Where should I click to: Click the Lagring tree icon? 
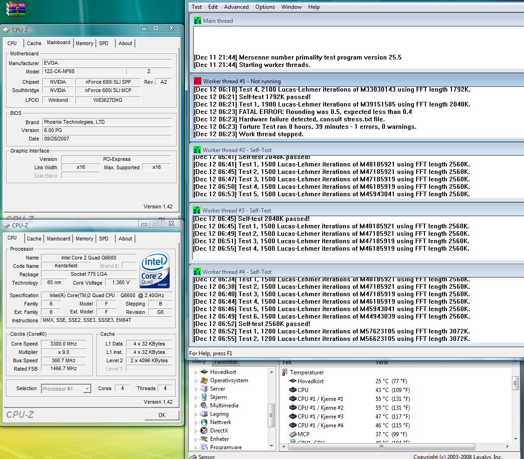pos(204,414)
